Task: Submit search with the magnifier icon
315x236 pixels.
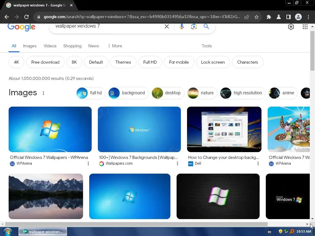Action: coord(206,26)
